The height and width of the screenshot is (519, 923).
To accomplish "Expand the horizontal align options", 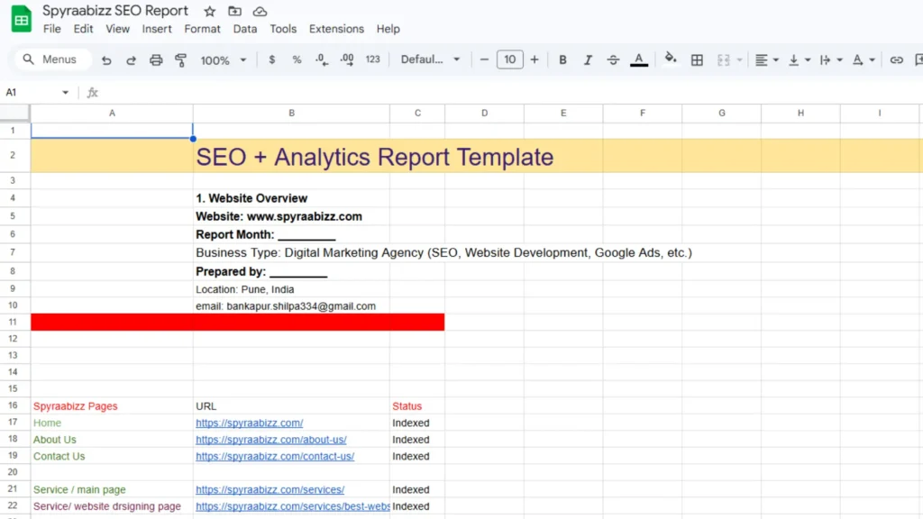I will (775, 59).
